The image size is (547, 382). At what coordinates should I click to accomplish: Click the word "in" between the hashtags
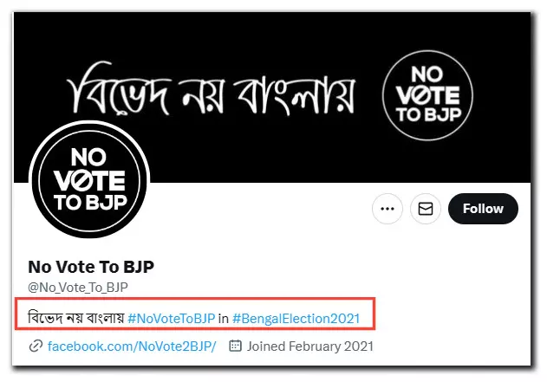tap(224, 318)
